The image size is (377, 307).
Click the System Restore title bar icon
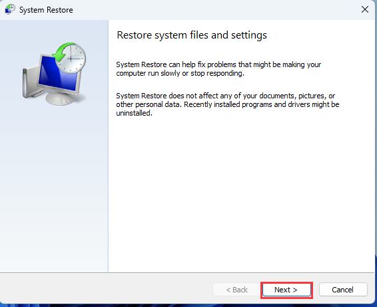point(10,9)
